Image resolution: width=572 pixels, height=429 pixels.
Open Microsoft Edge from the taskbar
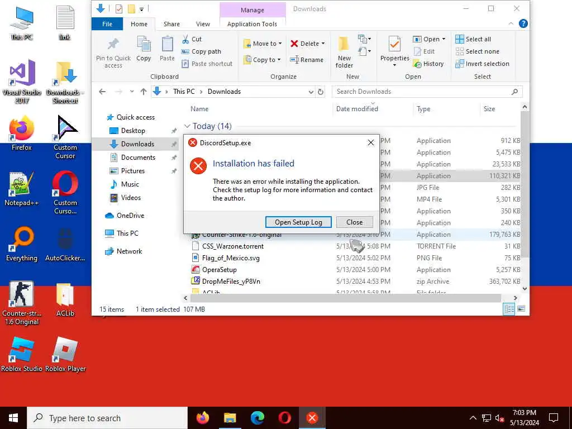point(257,418)
